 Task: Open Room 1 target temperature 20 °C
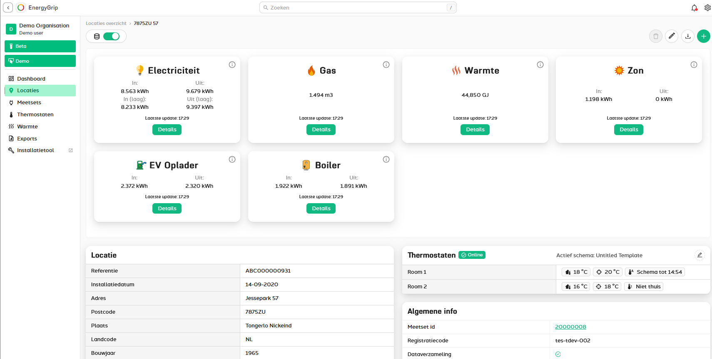pos(607,272)
